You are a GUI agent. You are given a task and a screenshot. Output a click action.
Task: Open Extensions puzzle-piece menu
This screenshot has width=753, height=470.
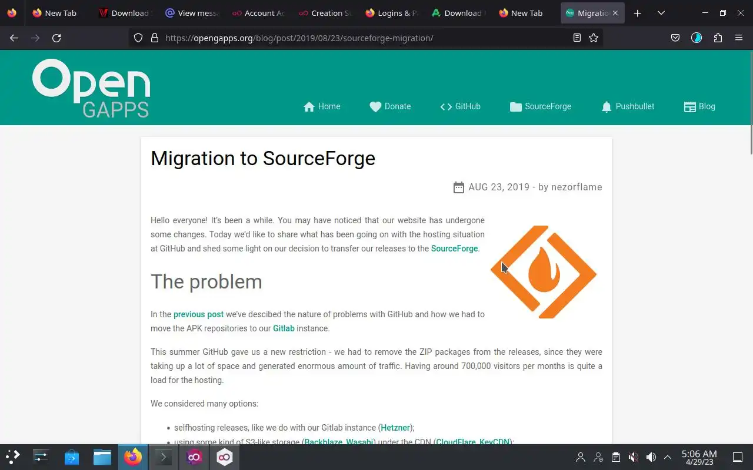[x=718, y=38]
